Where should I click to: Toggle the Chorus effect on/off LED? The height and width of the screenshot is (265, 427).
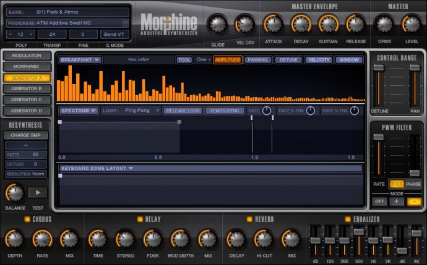(27, 219)
